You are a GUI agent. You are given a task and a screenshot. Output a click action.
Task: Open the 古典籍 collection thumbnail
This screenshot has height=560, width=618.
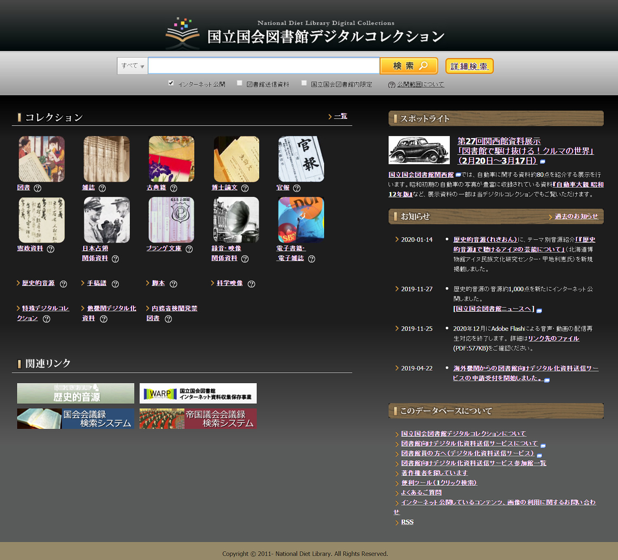[x=171, y=159]
